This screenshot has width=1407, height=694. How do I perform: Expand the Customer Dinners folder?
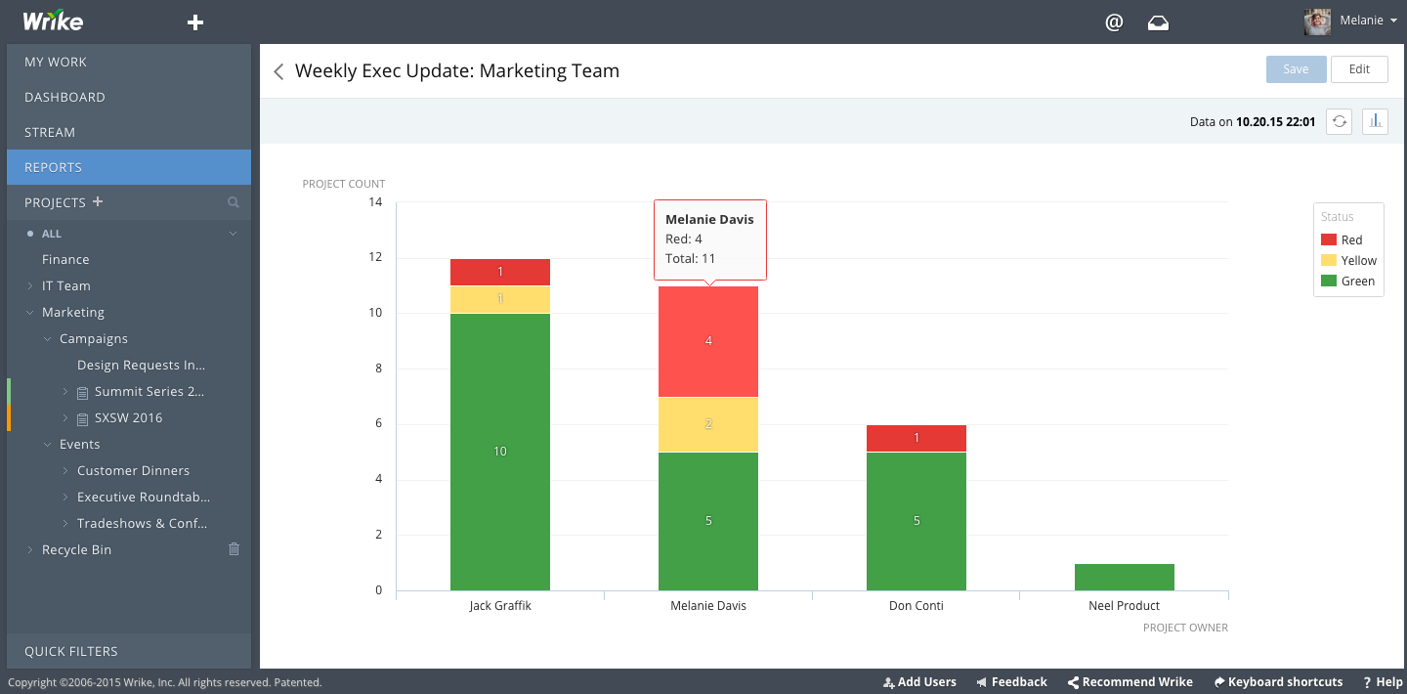tap(65, 471)
